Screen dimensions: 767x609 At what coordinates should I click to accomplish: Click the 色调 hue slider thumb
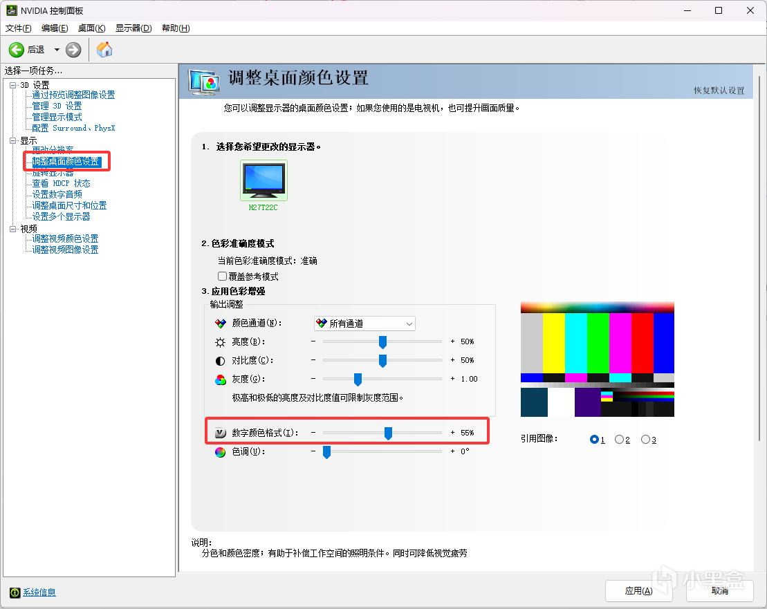(x=326, y=452)
